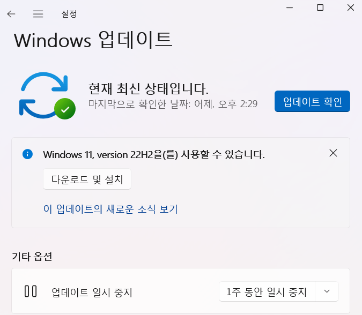Click the pause updates icon
Viewport: 362px width, 315px height.
31,291
